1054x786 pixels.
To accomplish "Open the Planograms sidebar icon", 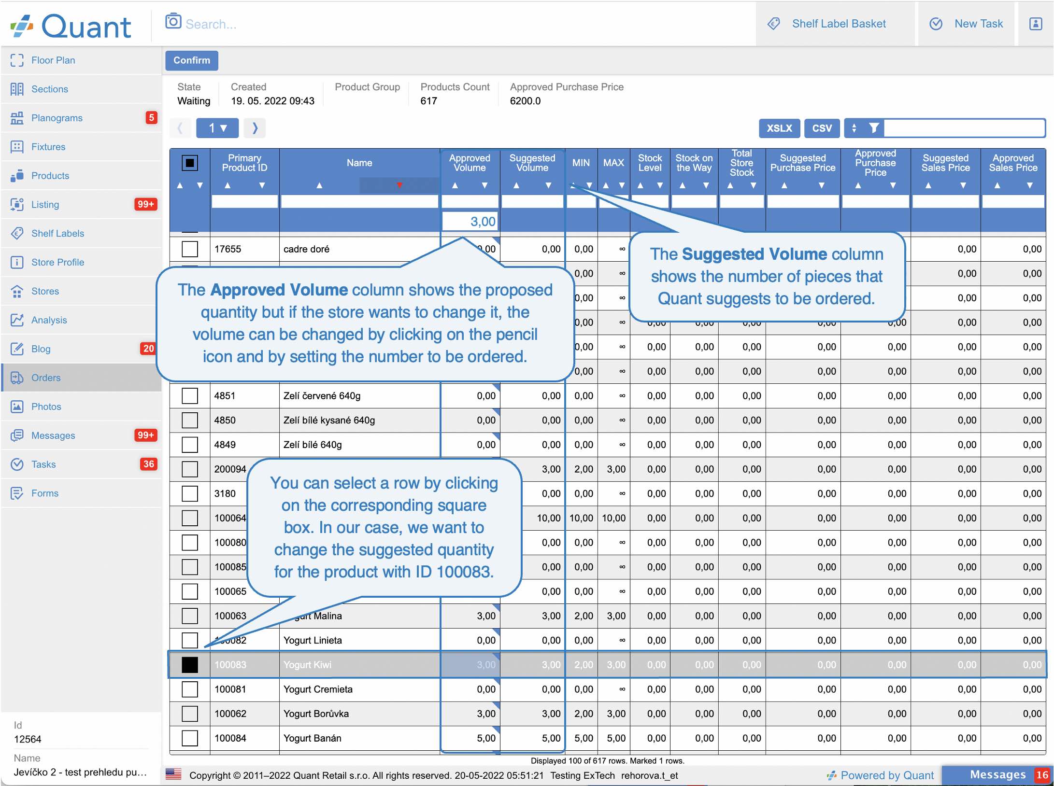I will pyautogui.click(x=17, y=118).
